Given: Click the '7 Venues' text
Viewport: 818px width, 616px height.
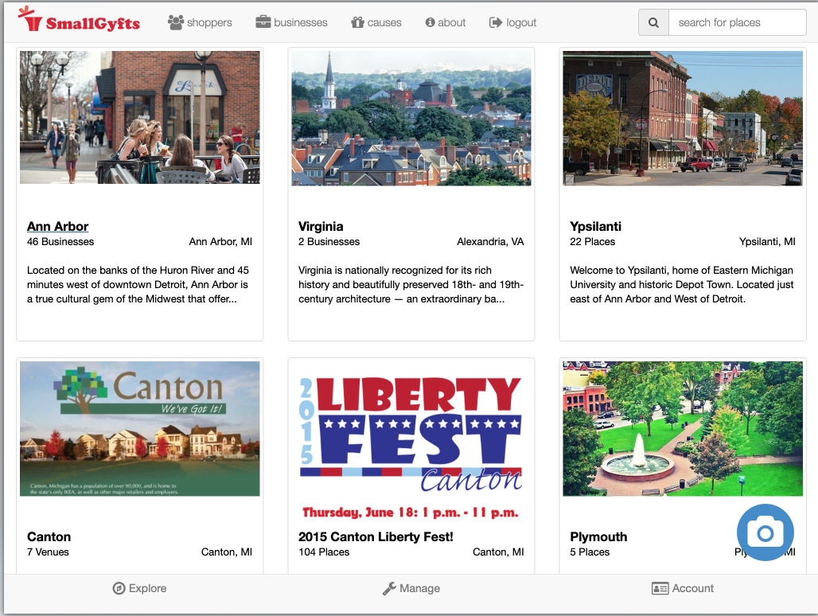Looking at the screenshot, I should [x=48, y=552].
